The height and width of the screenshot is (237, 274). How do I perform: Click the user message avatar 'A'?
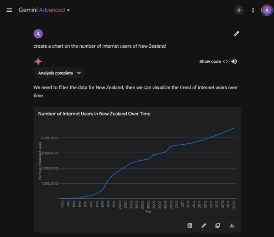pyautogui.click(x=38, y=34)
